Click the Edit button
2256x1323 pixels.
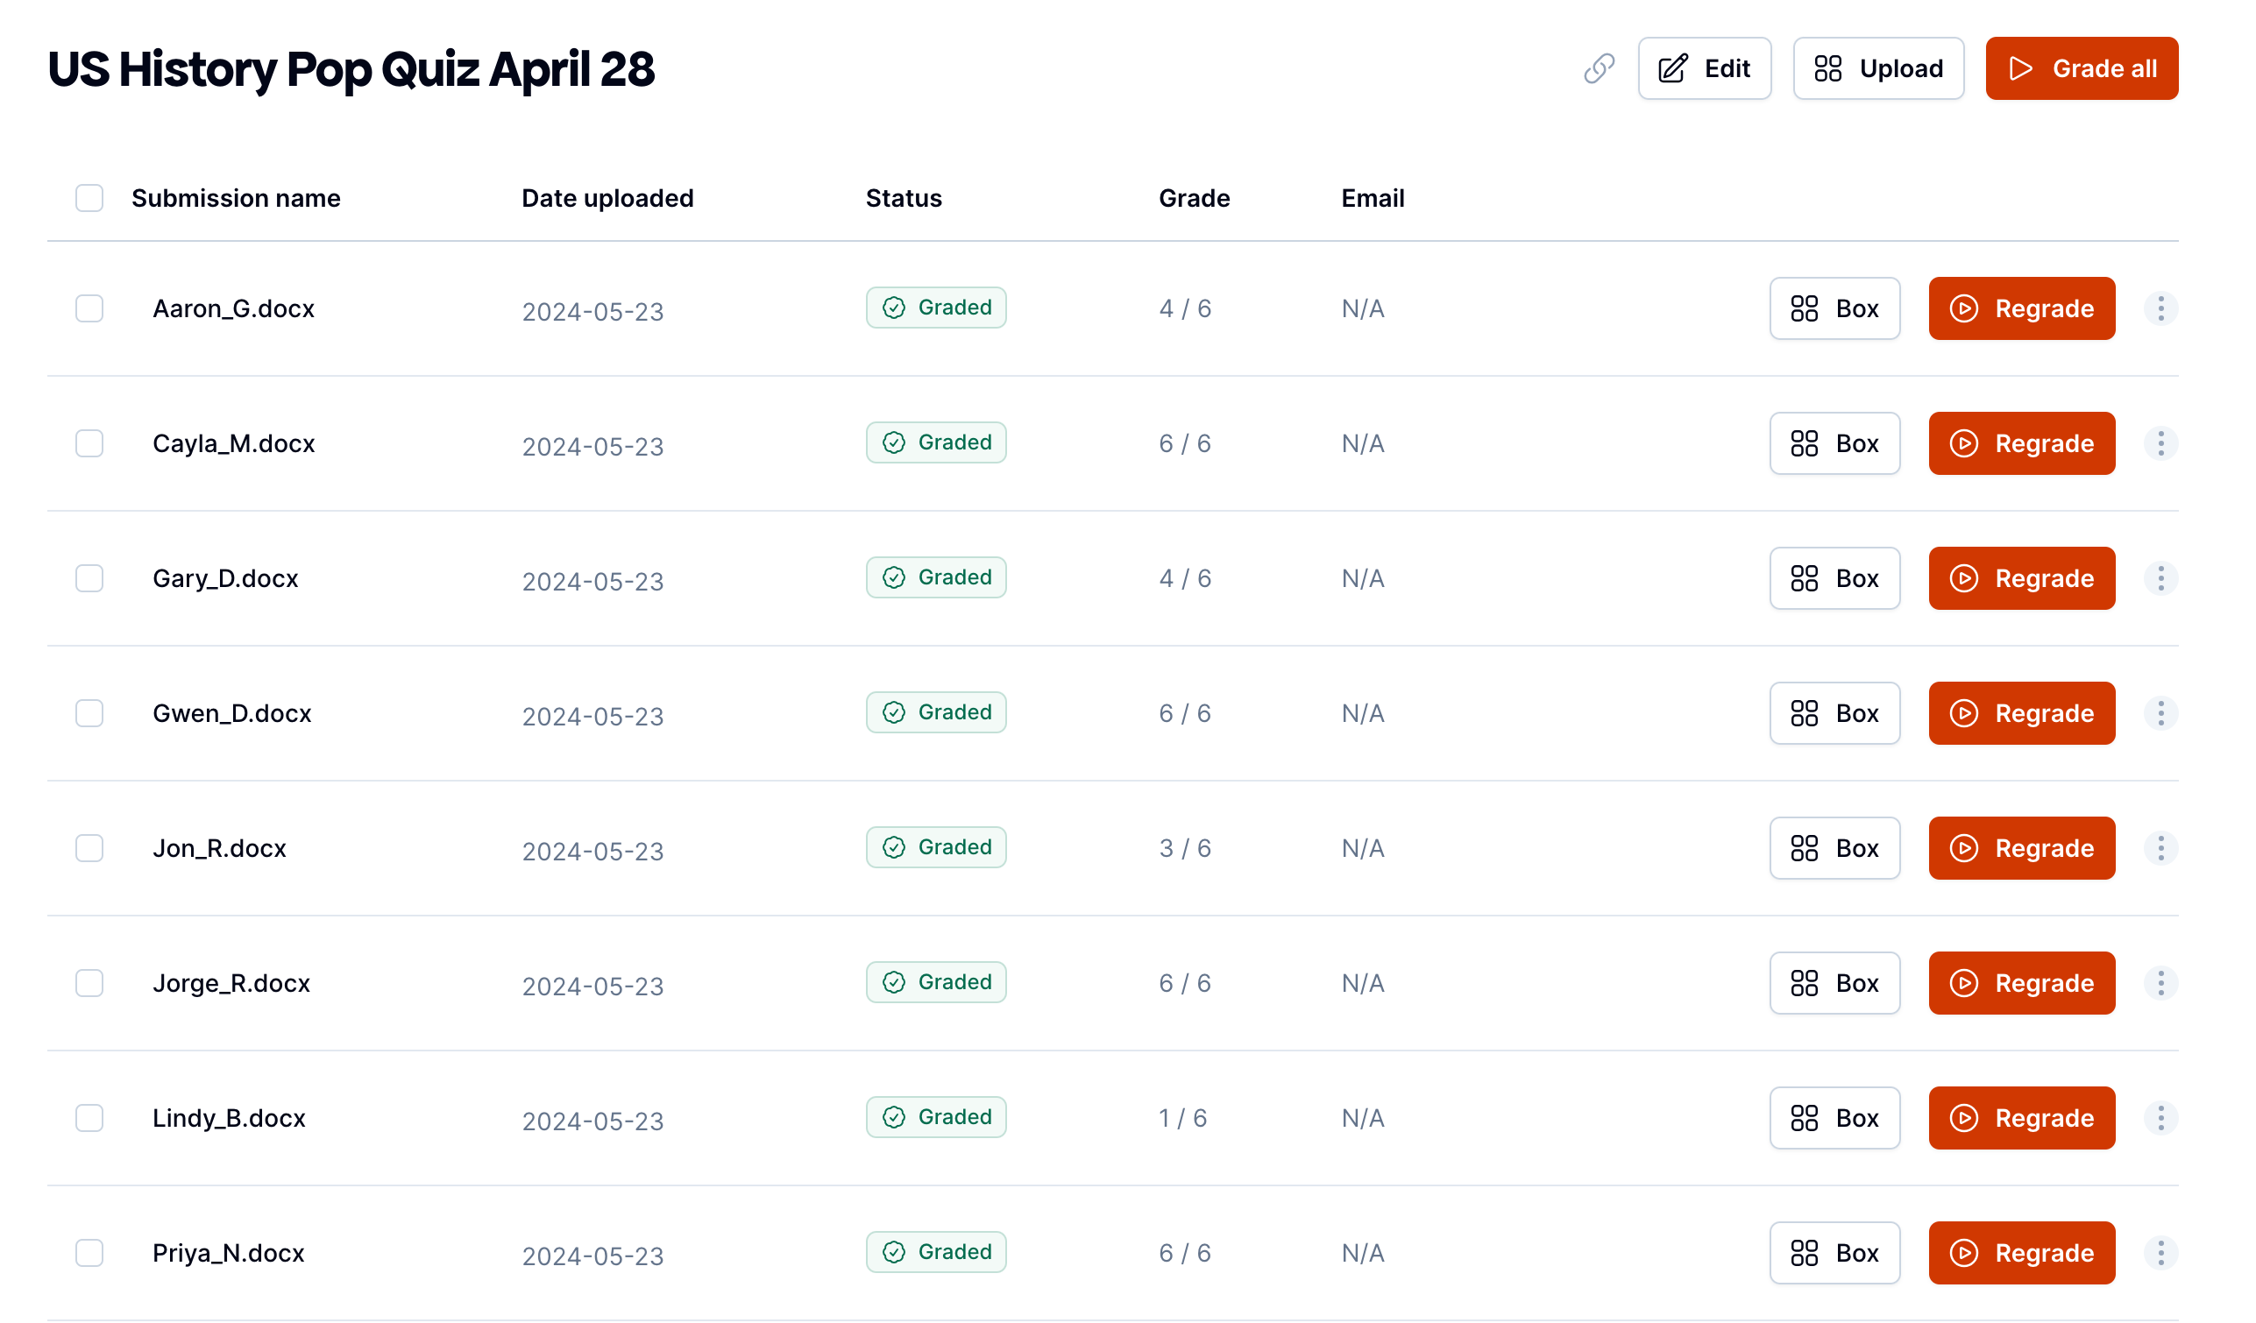coord(1704,69)
